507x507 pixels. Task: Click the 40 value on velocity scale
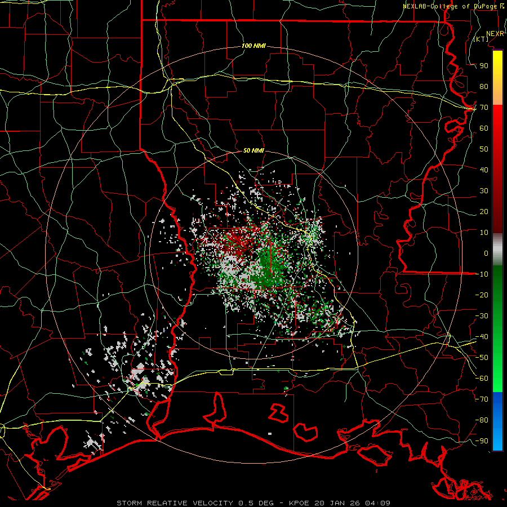point(484,170)
